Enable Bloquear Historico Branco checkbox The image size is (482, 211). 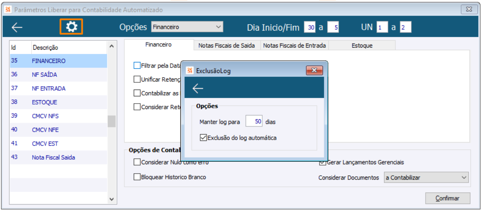[x=137, y=177]
